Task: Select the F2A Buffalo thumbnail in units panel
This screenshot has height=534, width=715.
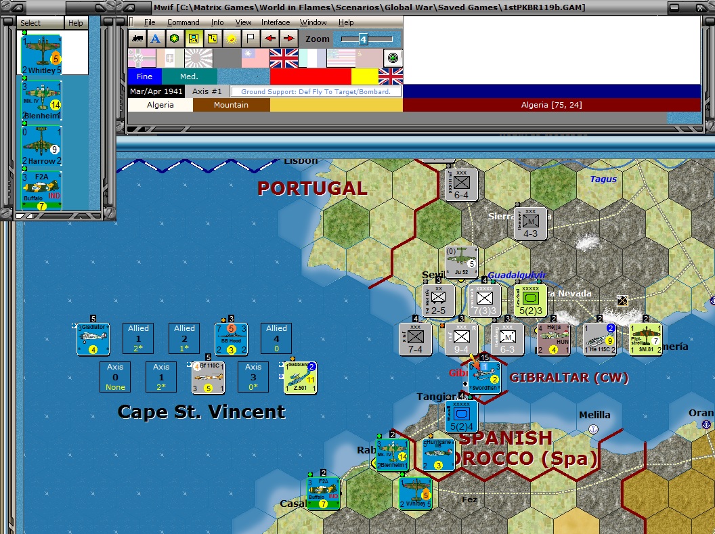Action: [41, 190]
